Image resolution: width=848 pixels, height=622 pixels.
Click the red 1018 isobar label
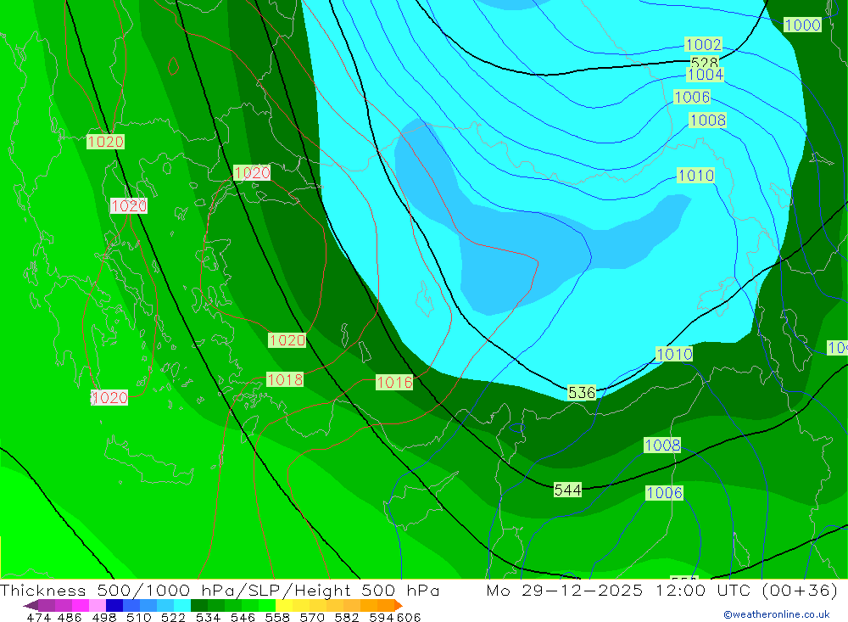(285, 380)
